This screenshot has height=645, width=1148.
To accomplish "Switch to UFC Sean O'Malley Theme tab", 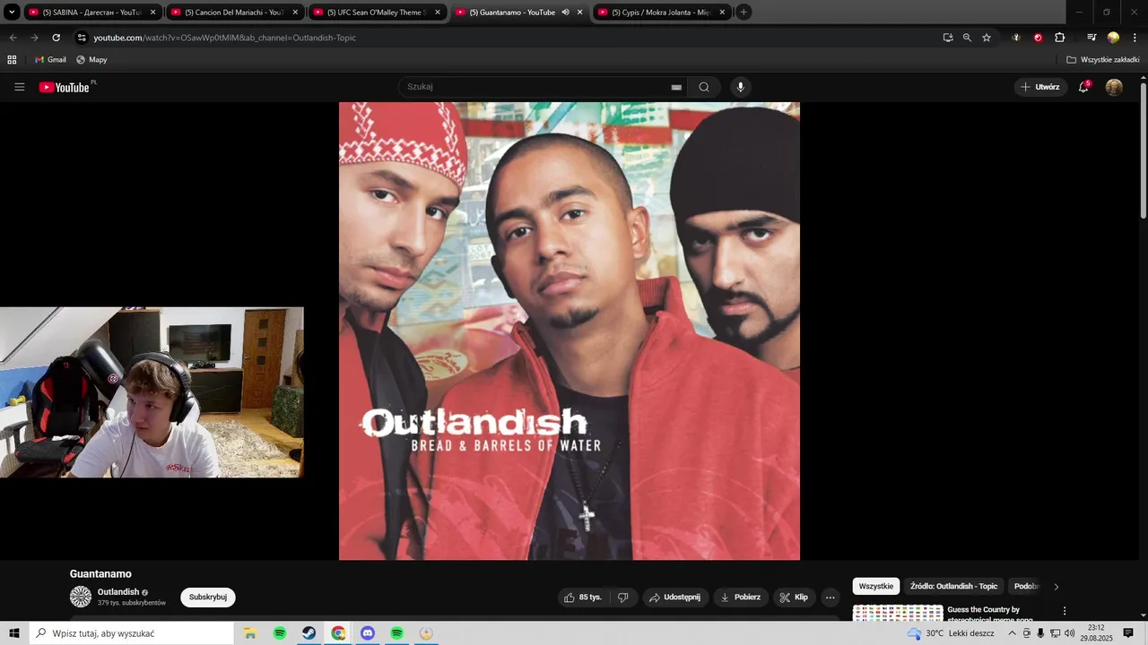I will (376, 13).
